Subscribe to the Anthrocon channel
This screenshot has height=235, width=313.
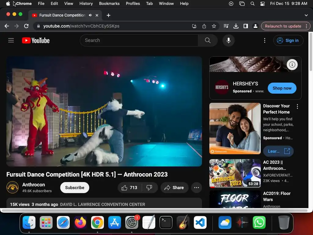tap(75, 188)
